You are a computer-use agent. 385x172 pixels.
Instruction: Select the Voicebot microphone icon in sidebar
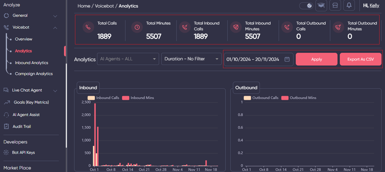pyautogui.click(x=6, y=27)
